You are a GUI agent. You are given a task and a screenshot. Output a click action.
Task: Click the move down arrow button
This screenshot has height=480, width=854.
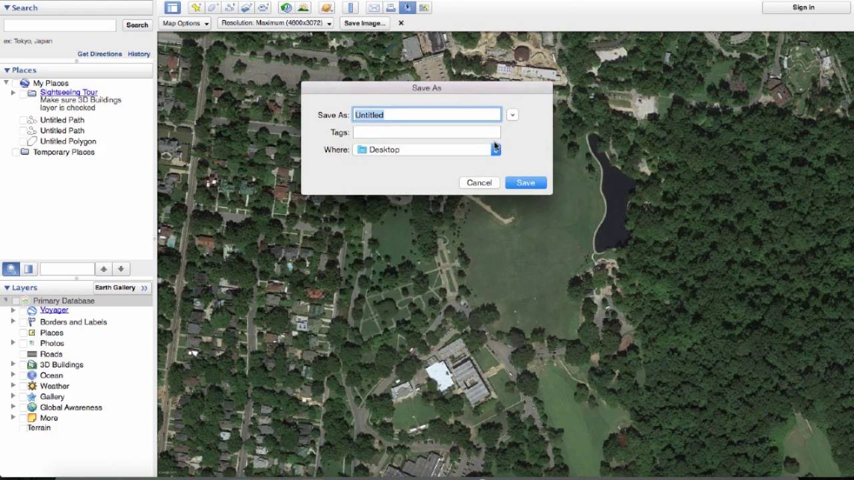[x=121, y=269]
